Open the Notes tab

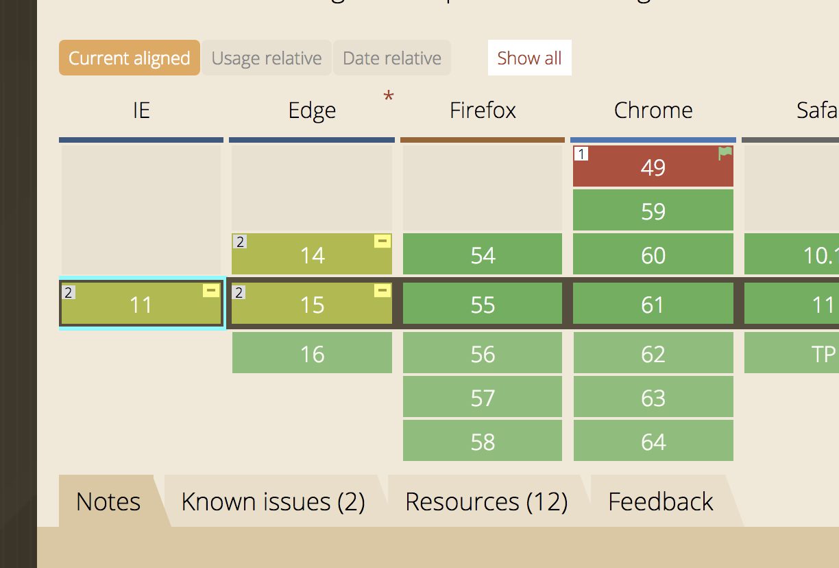click(107, 501)
